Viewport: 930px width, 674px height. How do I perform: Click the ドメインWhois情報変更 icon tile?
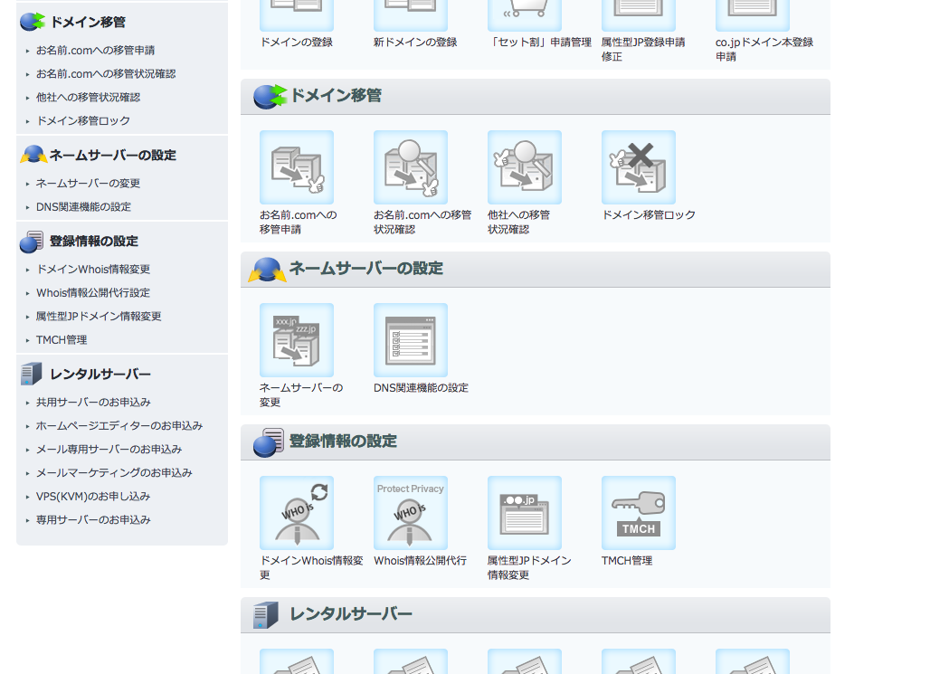pos(297,513)
